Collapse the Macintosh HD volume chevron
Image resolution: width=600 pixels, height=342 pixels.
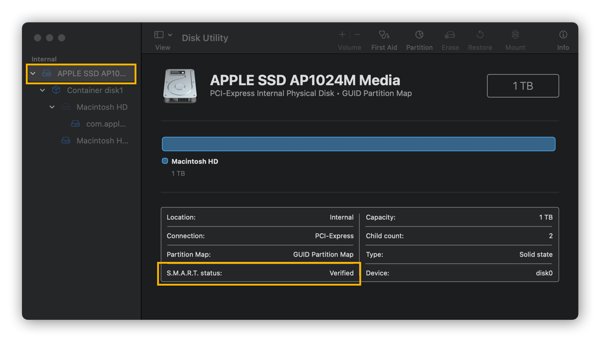point(52,107)
